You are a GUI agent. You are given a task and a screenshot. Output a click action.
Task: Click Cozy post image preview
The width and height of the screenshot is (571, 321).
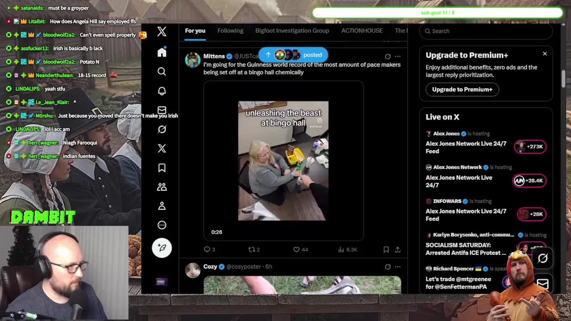302,285
